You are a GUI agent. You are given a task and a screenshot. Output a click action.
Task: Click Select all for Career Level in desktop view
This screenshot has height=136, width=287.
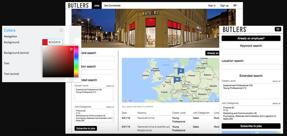click(110, 86)
